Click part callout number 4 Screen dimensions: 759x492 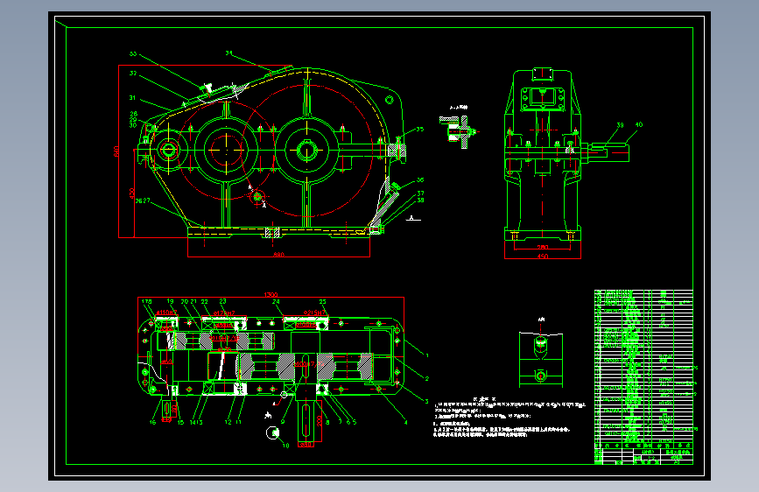(405, 422)
